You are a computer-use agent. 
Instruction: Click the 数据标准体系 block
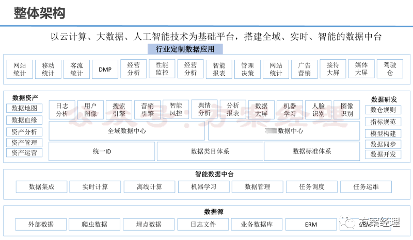click(x=312, y=151)
